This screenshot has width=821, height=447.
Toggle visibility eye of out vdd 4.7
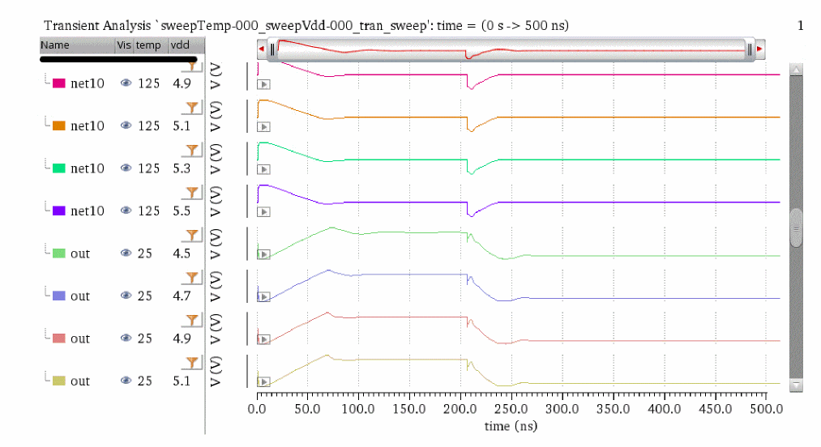tap(126, 296)
